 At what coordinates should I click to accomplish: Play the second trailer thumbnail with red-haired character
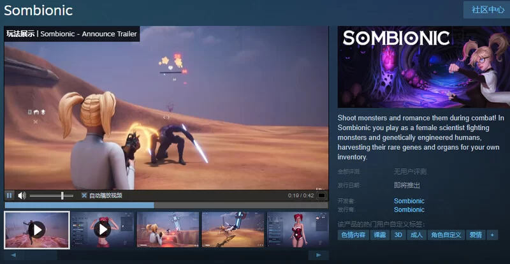coord(103,230)
